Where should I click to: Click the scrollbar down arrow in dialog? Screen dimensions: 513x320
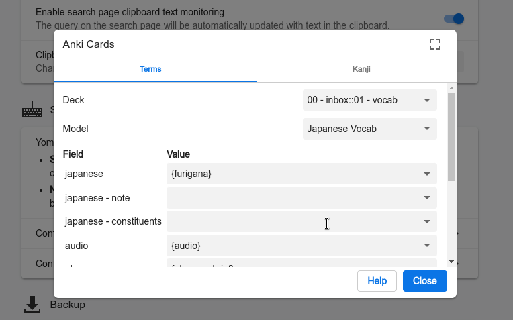[x=451, y=262]
